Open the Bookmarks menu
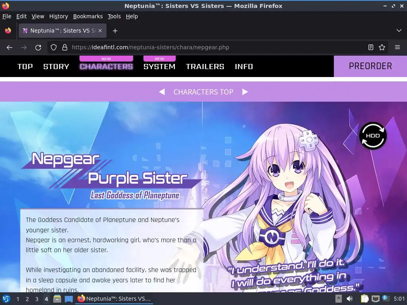The image size is (407, 305). click(88, 16)
